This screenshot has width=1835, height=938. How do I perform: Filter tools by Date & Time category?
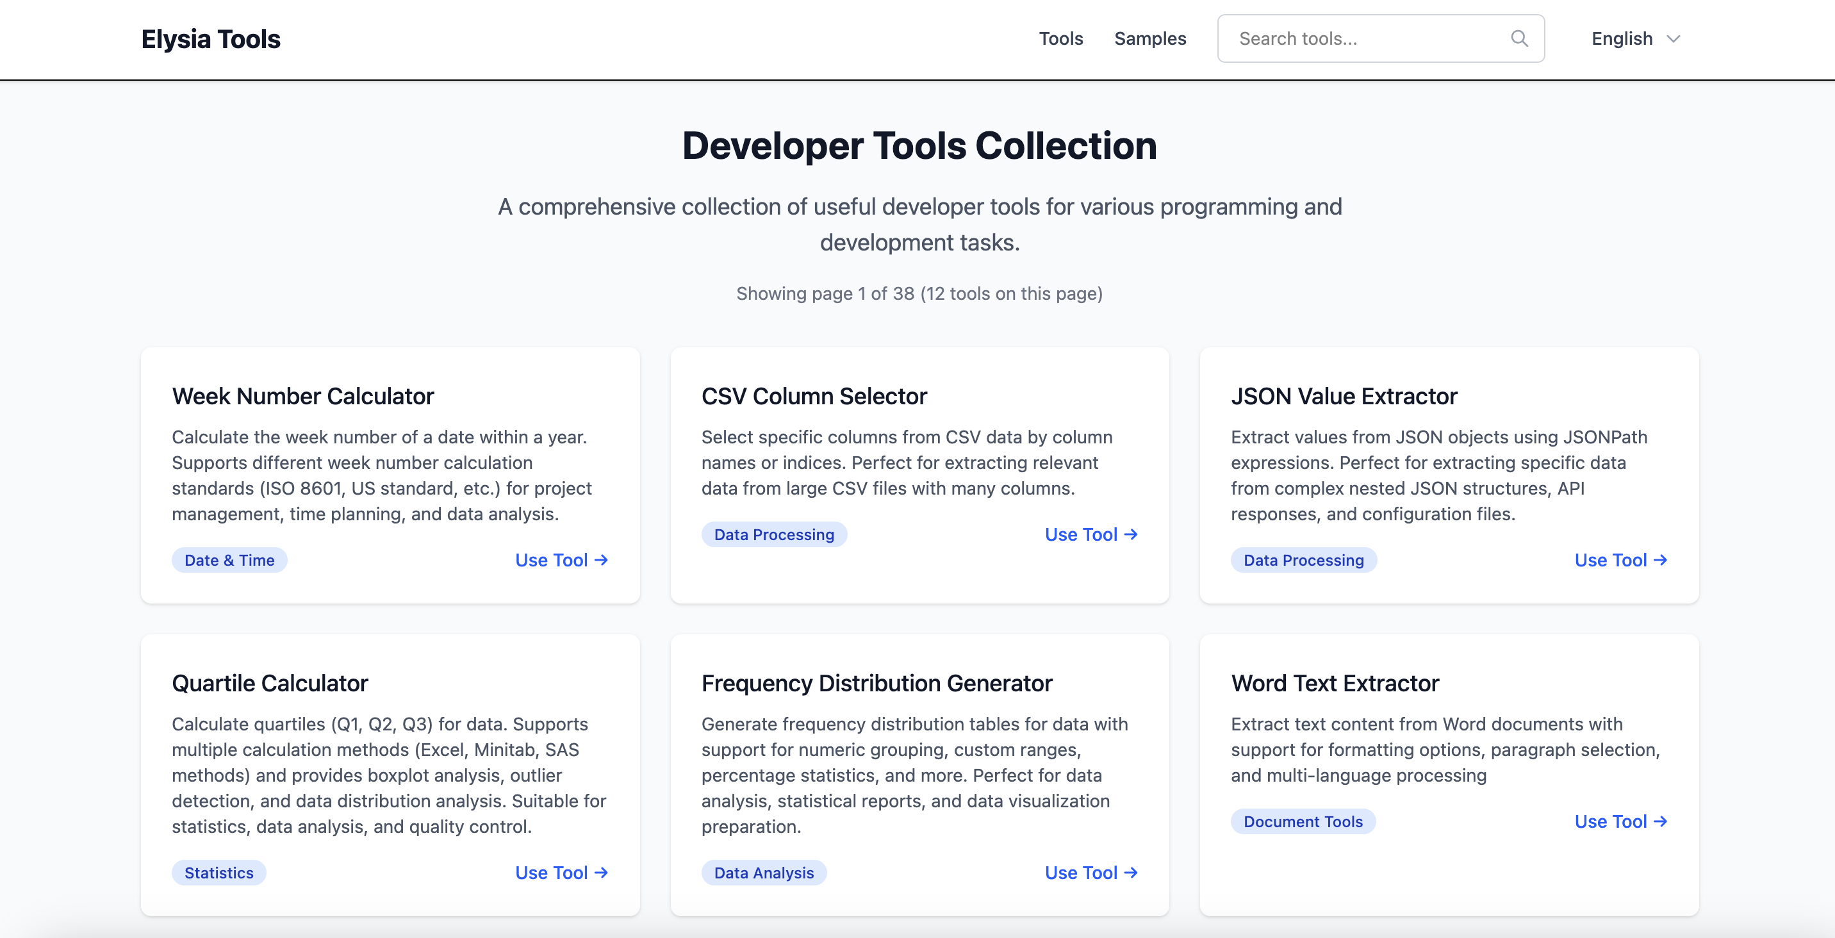[229, 561]
